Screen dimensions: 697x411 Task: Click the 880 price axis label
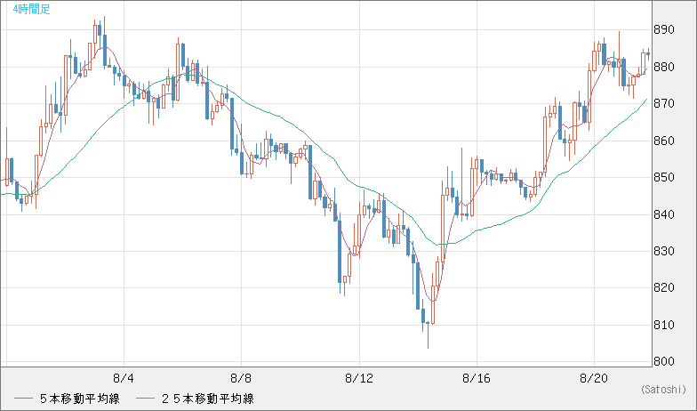pyautogui.click(x=663, y=68)
